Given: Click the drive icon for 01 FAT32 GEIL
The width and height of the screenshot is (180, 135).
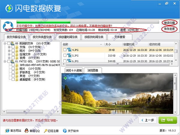Looking at the screenshot, I should click(13, 61).
